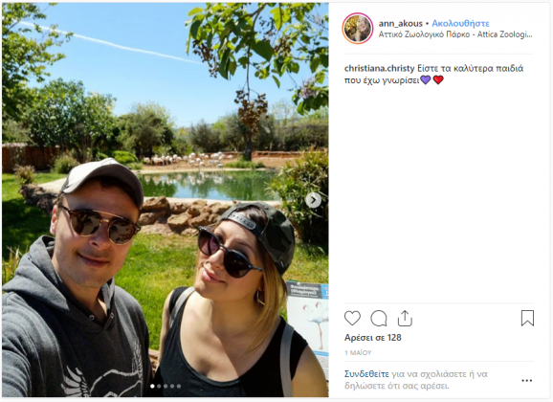The height and width of the screenshot is (402, 553).
Task: Open the ann_akous profile avatar
Action: point(358,29)
